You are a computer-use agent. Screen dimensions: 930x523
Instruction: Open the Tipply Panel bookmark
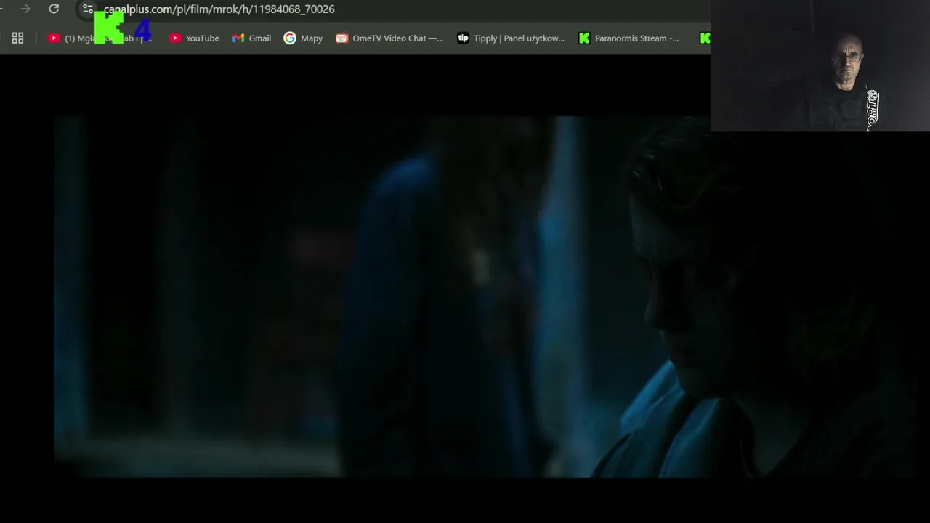[511, 38]
